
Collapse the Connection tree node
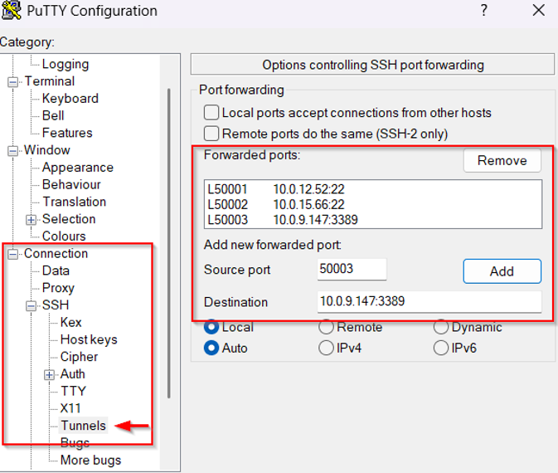point(13,254)
